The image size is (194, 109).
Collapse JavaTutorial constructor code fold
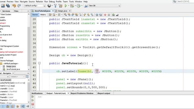coord(39,63)
